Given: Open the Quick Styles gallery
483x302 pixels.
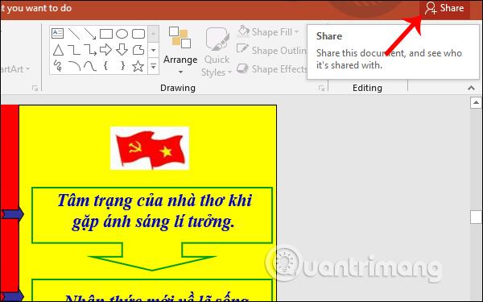Looking at the screenshot, I should tap(217, 52).
